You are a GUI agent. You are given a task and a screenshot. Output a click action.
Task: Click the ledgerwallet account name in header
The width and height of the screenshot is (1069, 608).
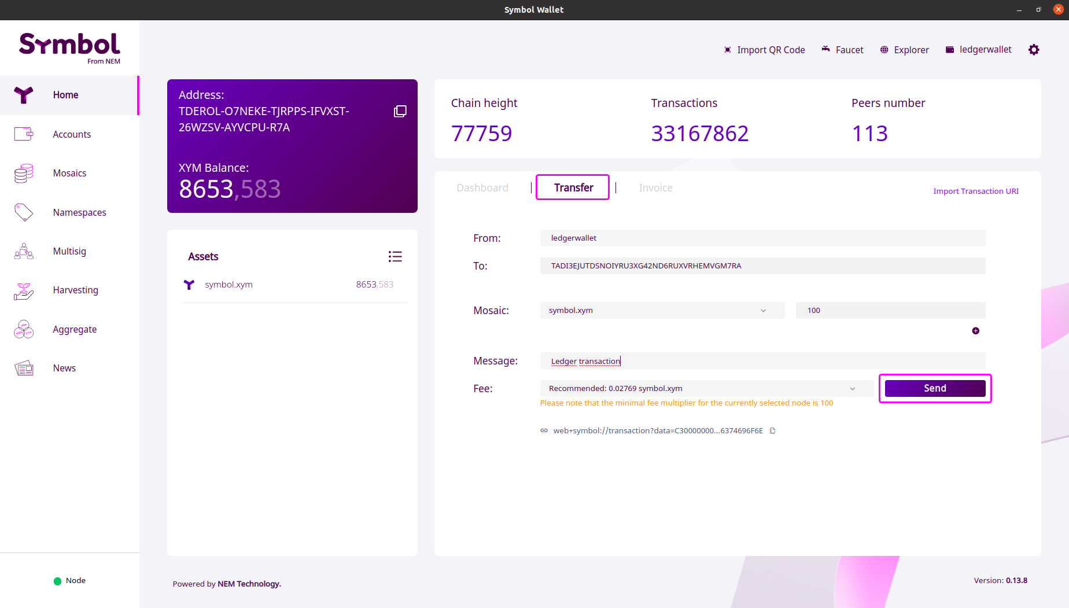point(986,50)
